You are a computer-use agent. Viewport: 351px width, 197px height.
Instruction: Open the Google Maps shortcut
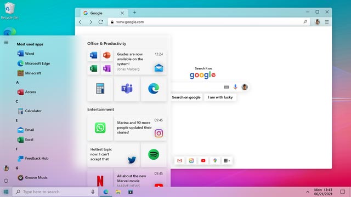point(215,160)
